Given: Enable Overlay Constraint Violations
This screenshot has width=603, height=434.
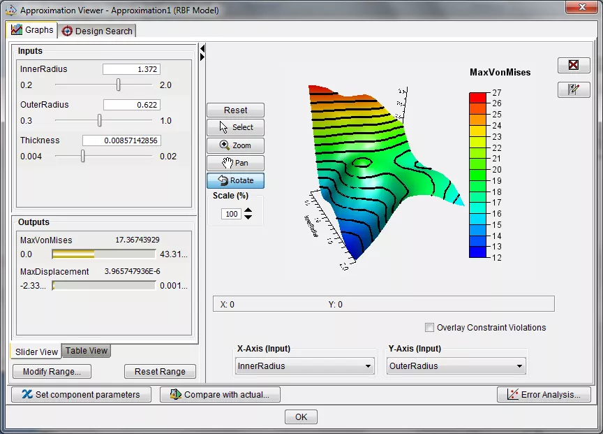Looking at the screenshot, I should point(430,327).
